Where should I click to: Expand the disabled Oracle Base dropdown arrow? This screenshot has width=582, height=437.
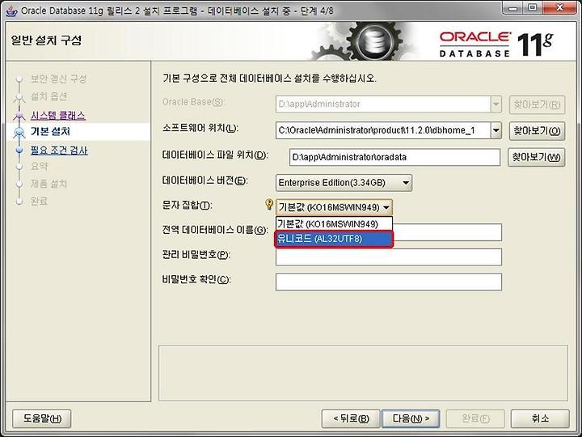[x=496, y=104]
